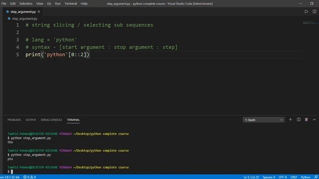
Task: Click step_argument.py in the breadcrumb
Action: 24,19
